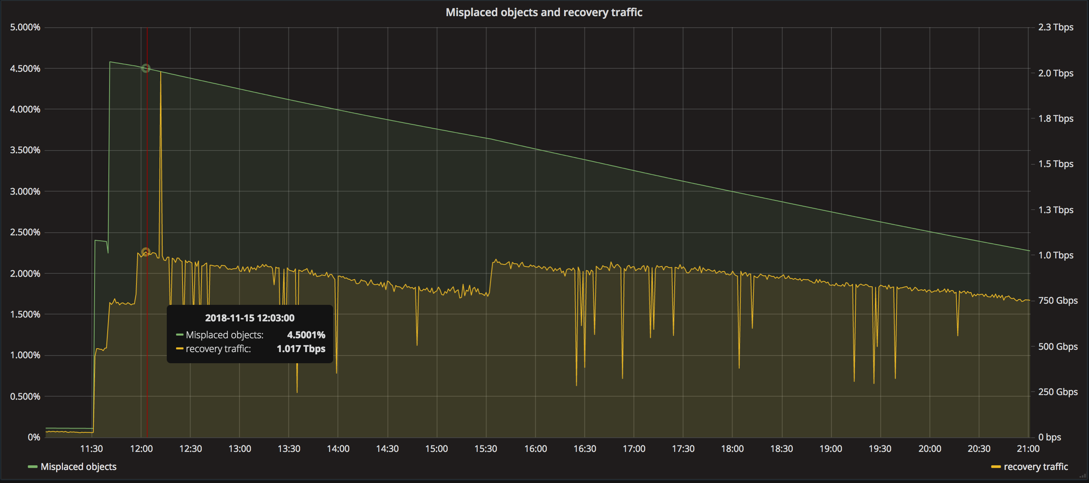Viewport: 1089px width, 483px height.
Task: Click the '11:30' time axis label
Action: [92, 449]
